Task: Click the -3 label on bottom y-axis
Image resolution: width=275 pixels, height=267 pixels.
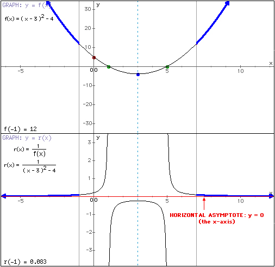Action: click(x=89, y=250)
